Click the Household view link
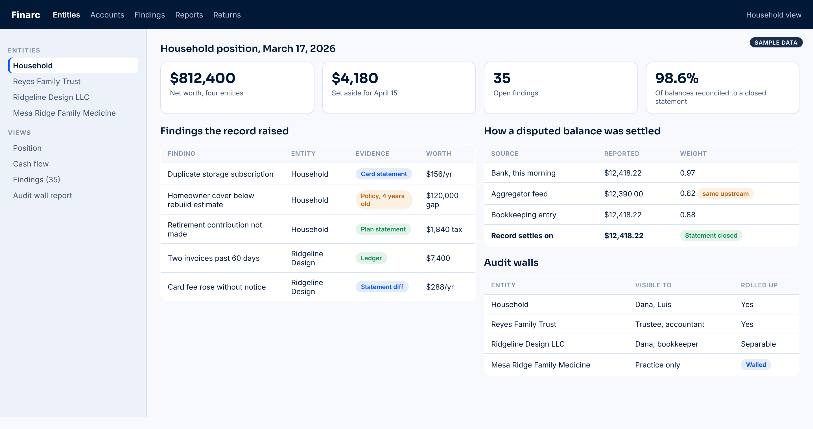This screenshot has width=813, height=429. click(773, 15)
